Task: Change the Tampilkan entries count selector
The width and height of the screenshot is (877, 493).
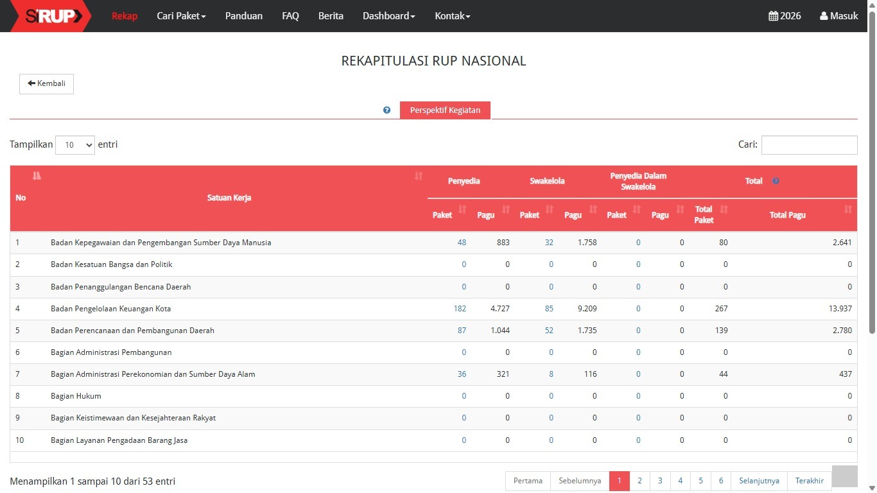Action: (x=75, y=145)
